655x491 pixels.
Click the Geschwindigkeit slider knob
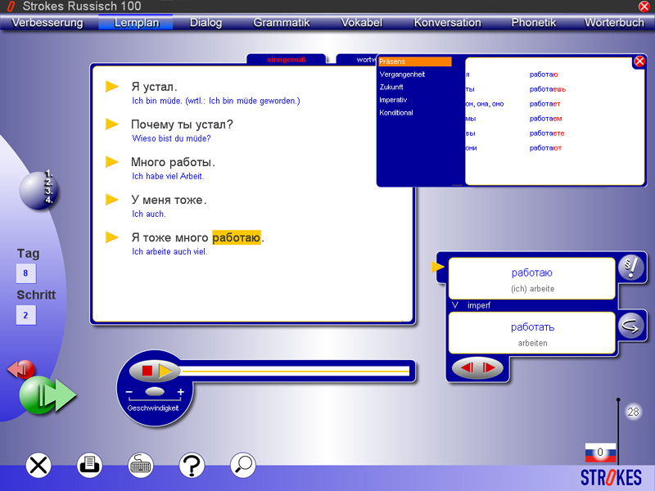(155, 392)
